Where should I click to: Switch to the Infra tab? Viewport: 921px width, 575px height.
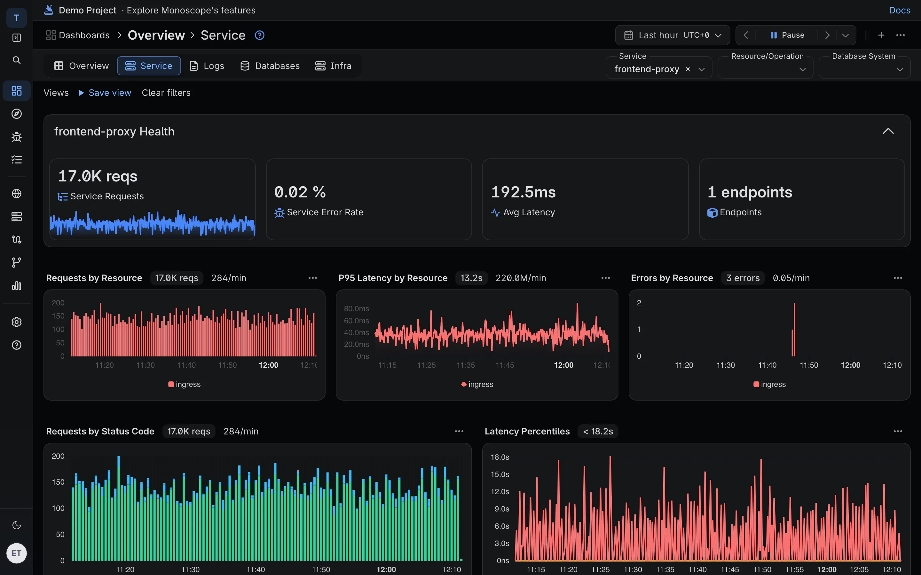(333, 66)
